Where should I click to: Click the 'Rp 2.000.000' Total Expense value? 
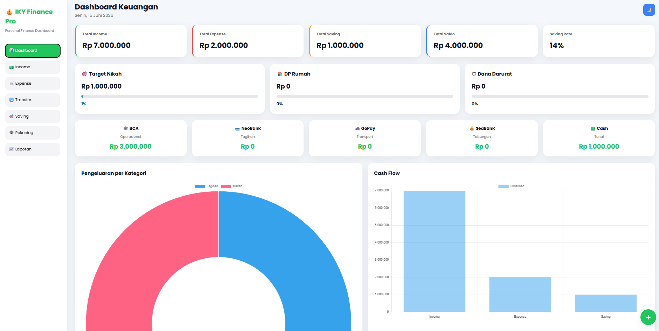click(x=224, y=45)
